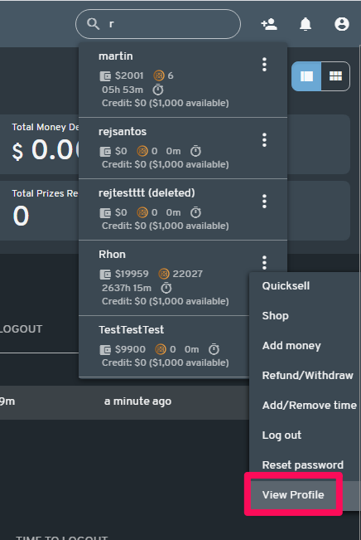Open the TestTestTest user result
The image size is (361, 540).
click(164, 347)
